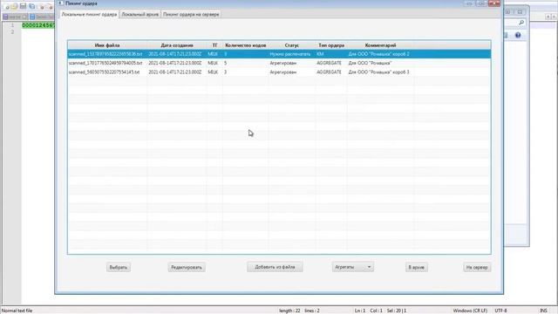
Task: Select the selected file name starting scanned_1537
Action: (105, 54)
